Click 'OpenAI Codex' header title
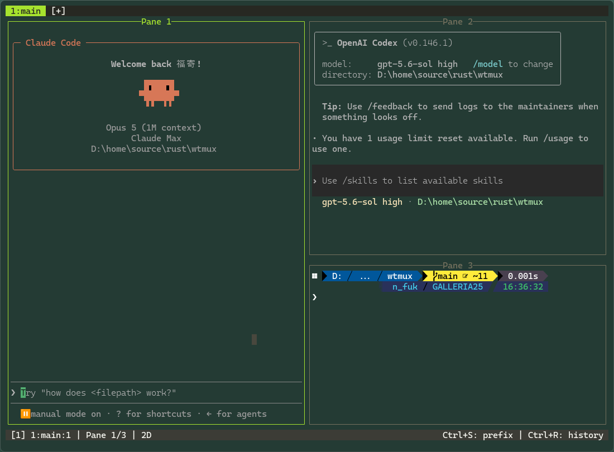The image size is (614, 452). (x=367, y=43)
